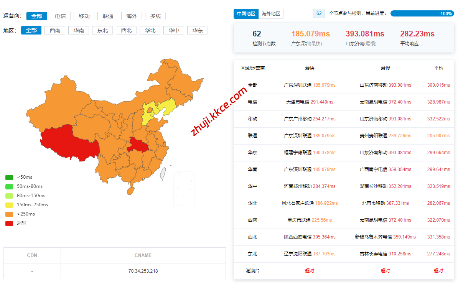This screenshot has width=458, height=283.
Task: Click the orange >250ms legend swatch
Action: pos(9,214)
